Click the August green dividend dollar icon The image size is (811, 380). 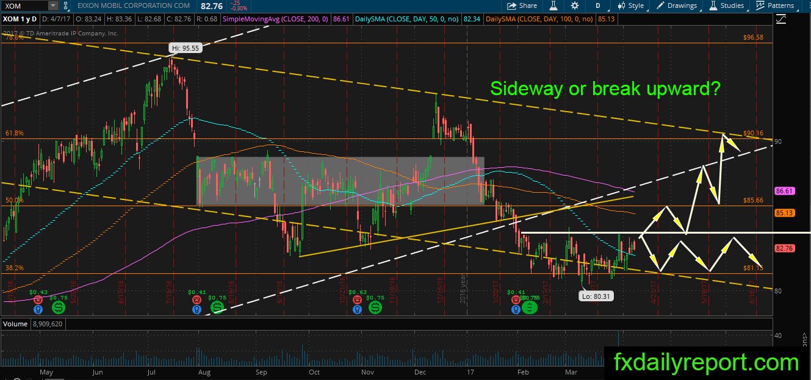[217, 307]
